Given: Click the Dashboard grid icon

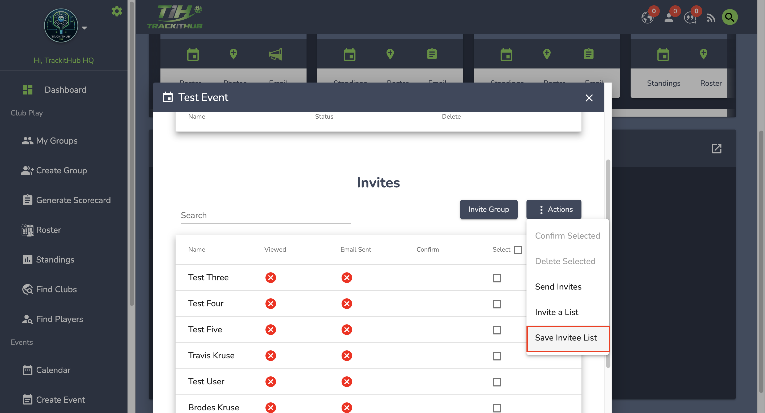Looking at the screenshot, I should [x=28, y=90].
